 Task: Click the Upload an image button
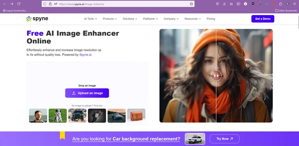[87, 93]
